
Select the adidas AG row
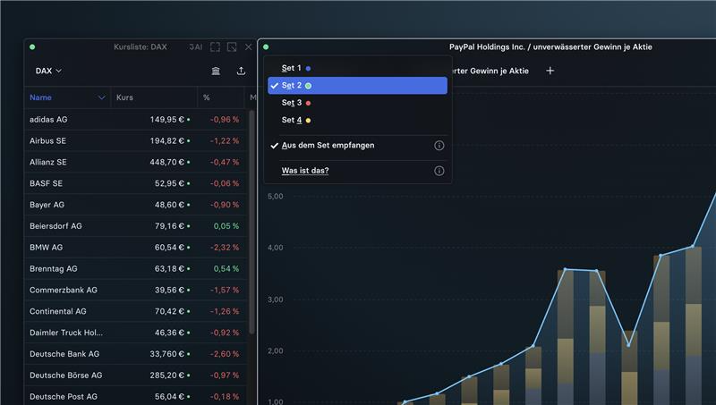click(x=136, y=120)
